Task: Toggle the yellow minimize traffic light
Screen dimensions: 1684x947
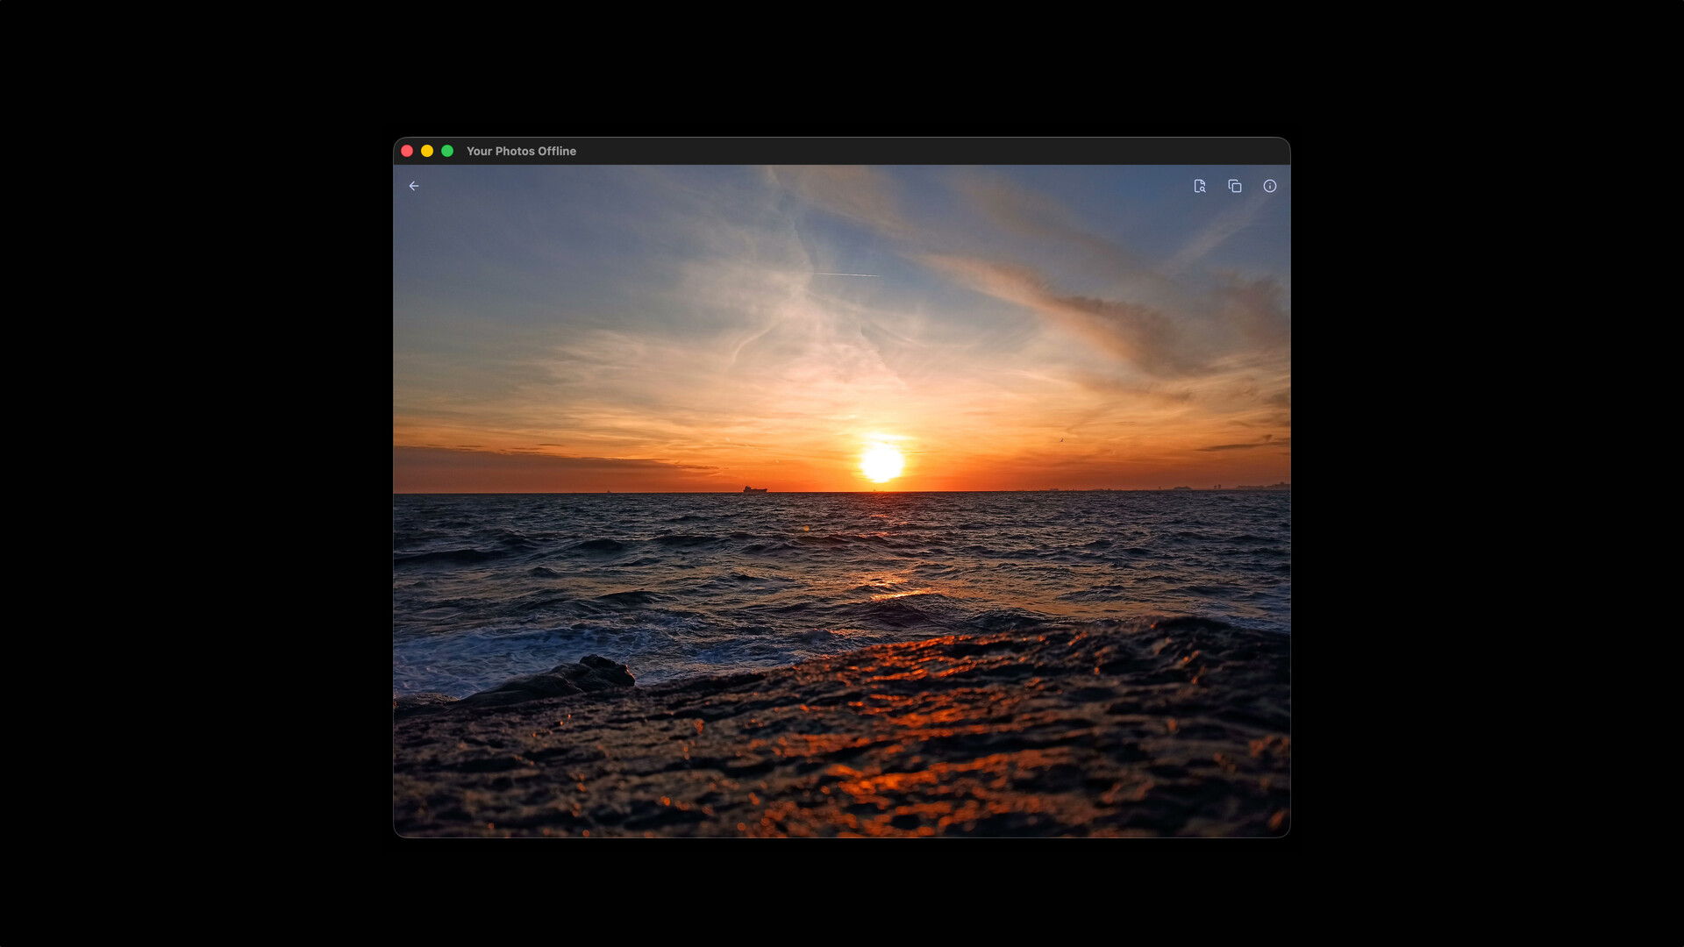Action: pyautogui.click(x=427, y=151)
